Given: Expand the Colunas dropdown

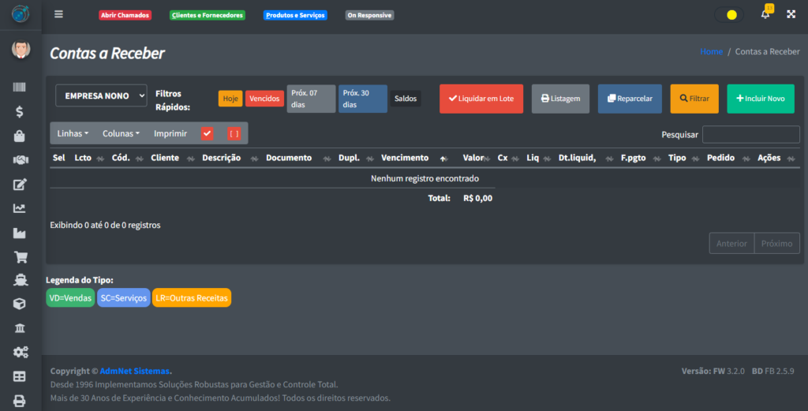Looking at the screenshot, I should [x=121, y=133].
